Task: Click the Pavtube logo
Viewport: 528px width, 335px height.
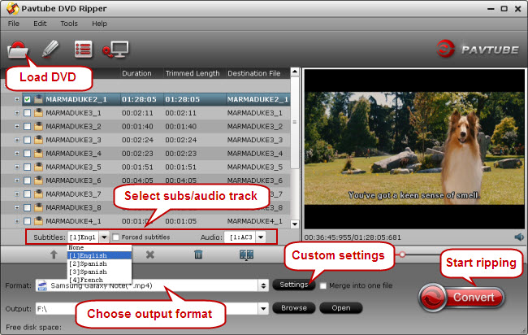Action: click(x=477, y=50)
